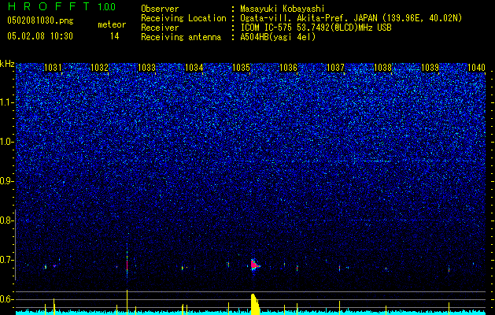Click the Receiving Location field label

[183, 18]
